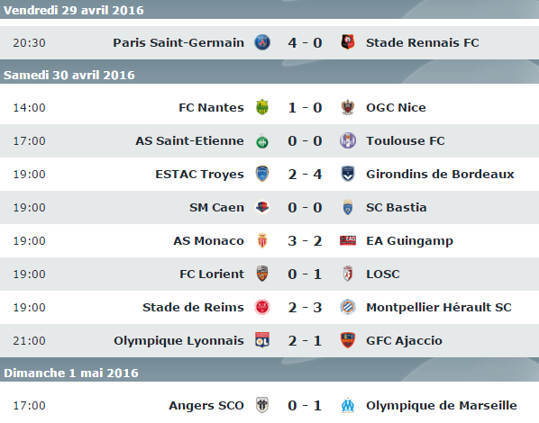
Task: Select the Angers SCO team name
Action: point(206,406)
